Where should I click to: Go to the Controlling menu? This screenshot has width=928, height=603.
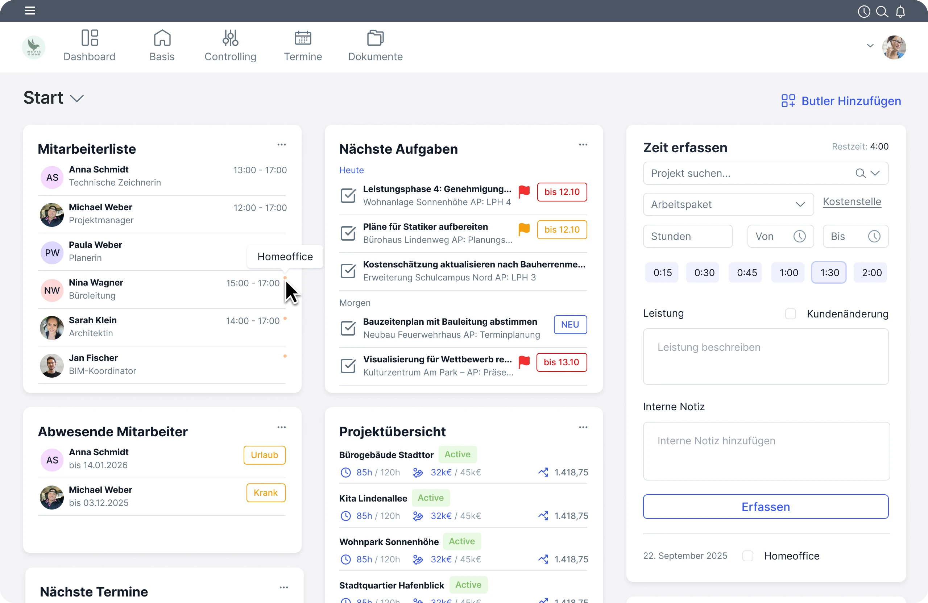click(x=230, y=46)
